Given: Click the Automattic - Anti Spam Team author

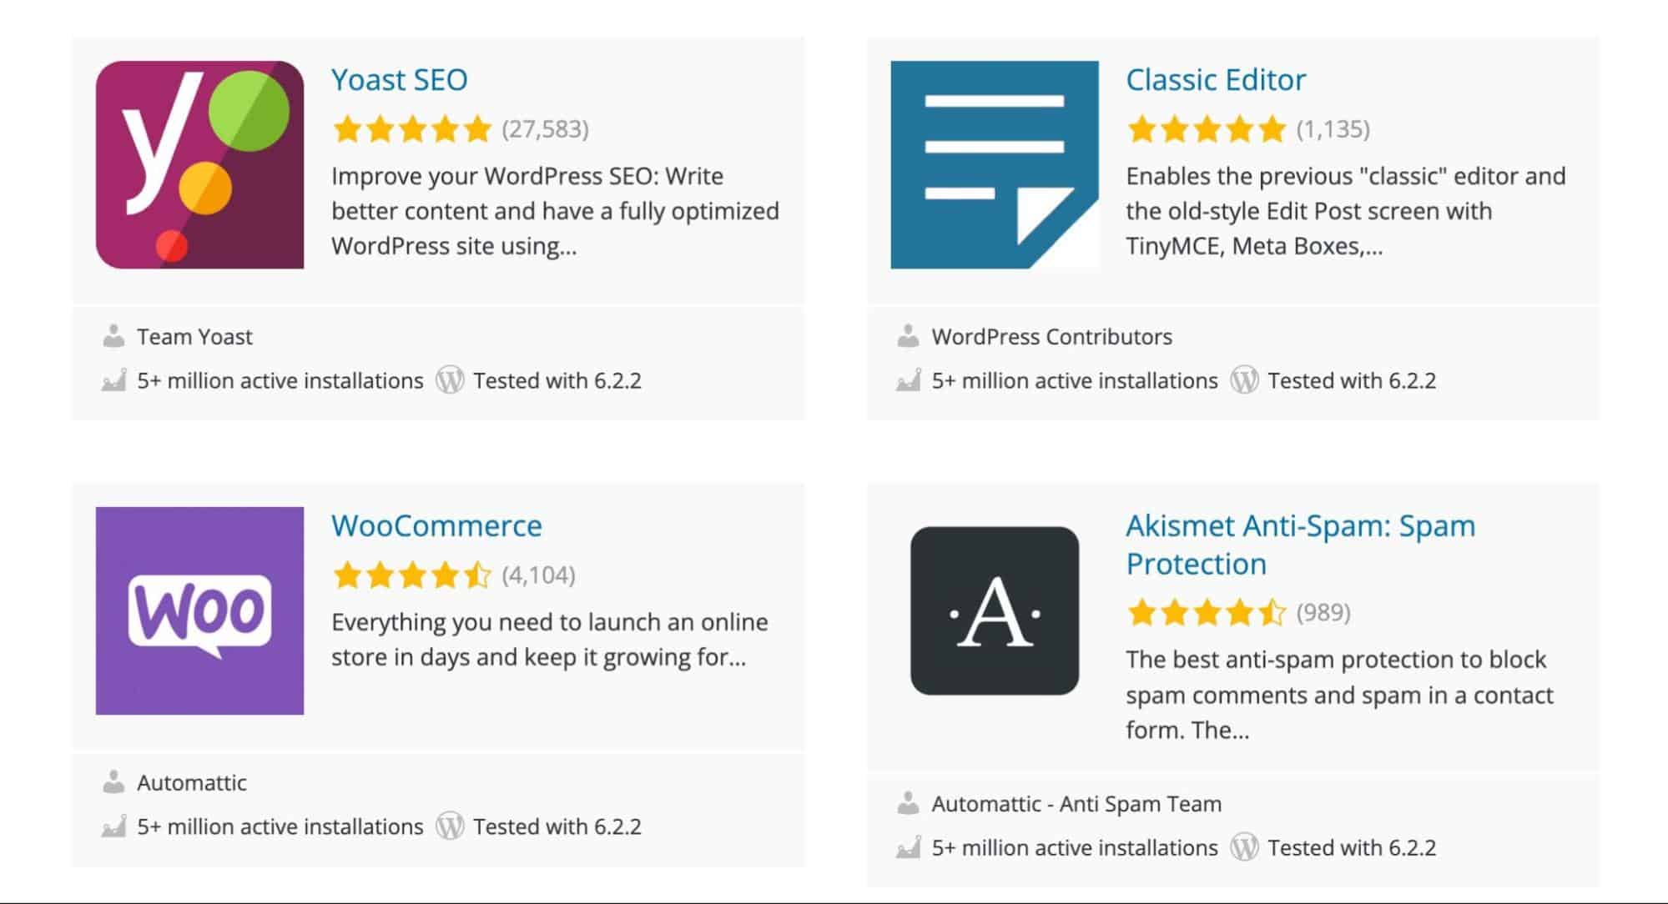Looking at the screenshot, I should click(x=1076, y=804).
